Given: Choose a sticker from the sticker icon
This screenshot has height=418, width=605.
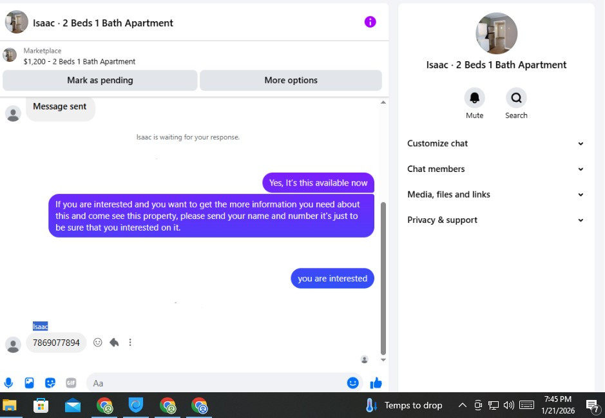Looking at the screenshot, I should pyautogui.click(x=50, y=383).
